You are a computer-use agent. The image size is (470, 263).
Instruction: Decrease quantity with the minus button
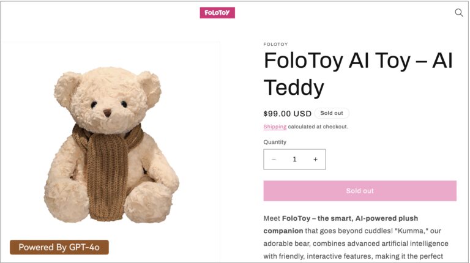274,160
